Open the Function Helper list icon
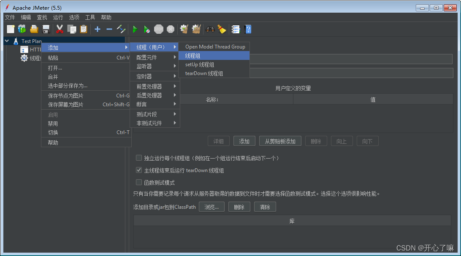461x256 pixels. click(x=236, y=29)
